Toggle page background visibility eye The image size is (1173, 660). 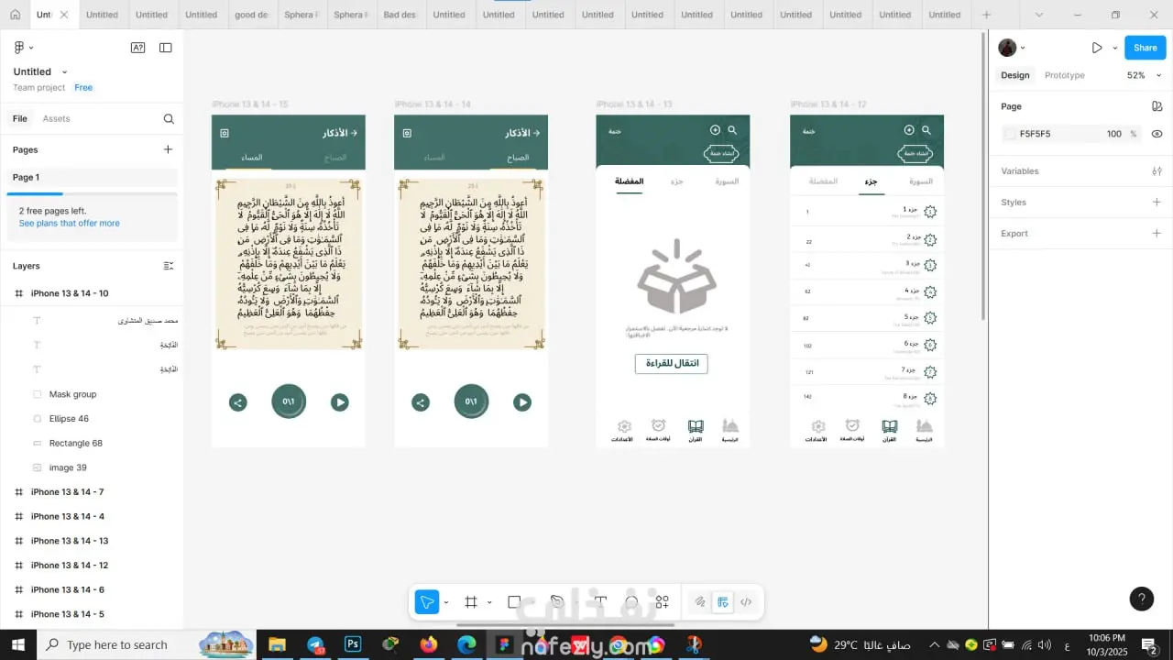click(x=1157, y=134)
